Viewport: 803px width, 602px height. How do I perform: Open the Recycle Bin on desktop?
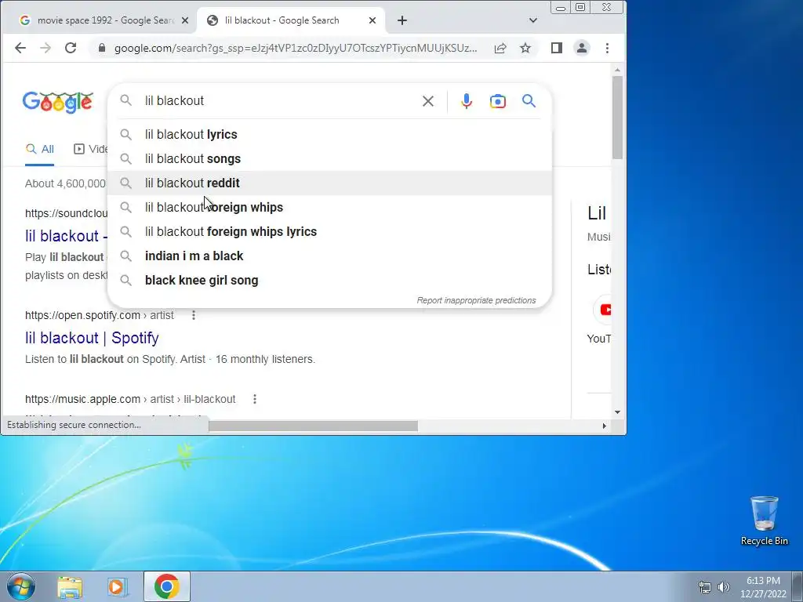[x=764, y=520]
